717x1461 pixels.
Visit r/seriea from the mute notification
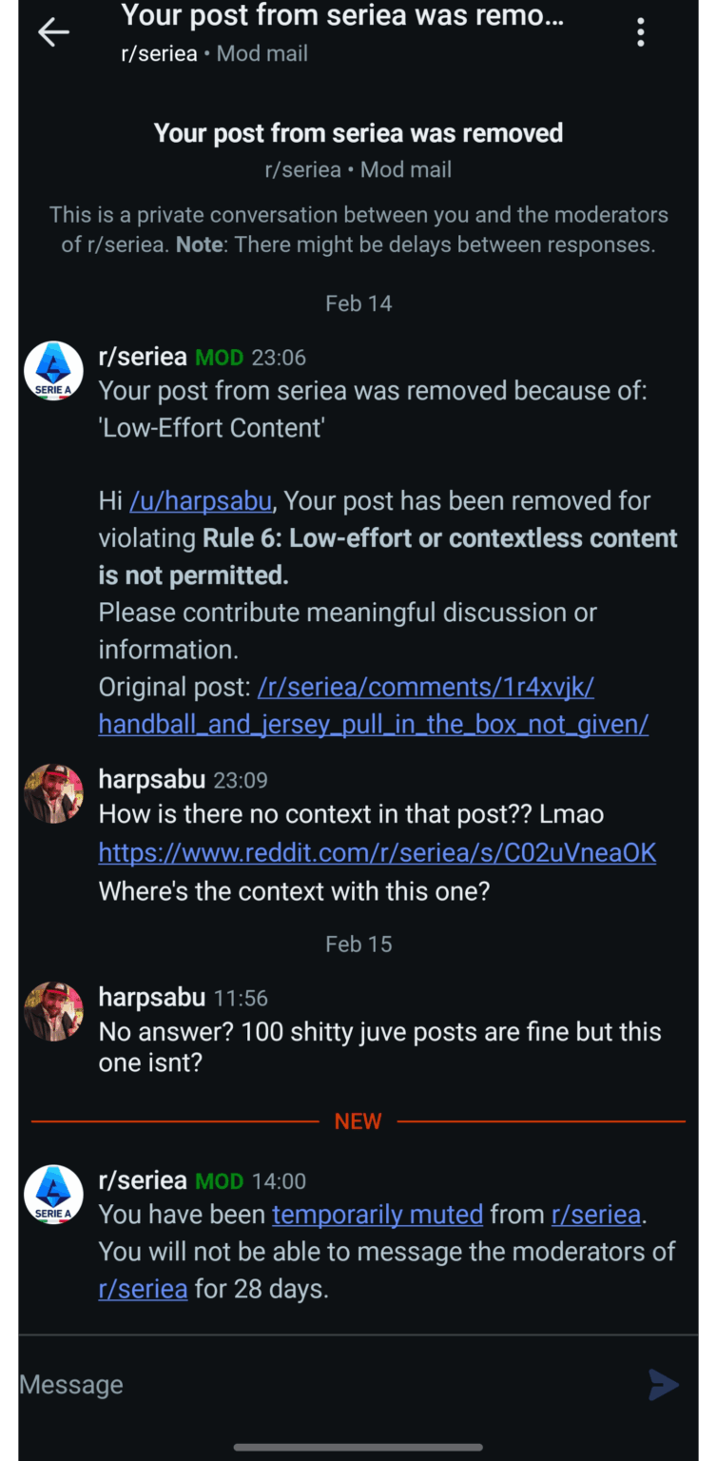(x=596, y=1214)
